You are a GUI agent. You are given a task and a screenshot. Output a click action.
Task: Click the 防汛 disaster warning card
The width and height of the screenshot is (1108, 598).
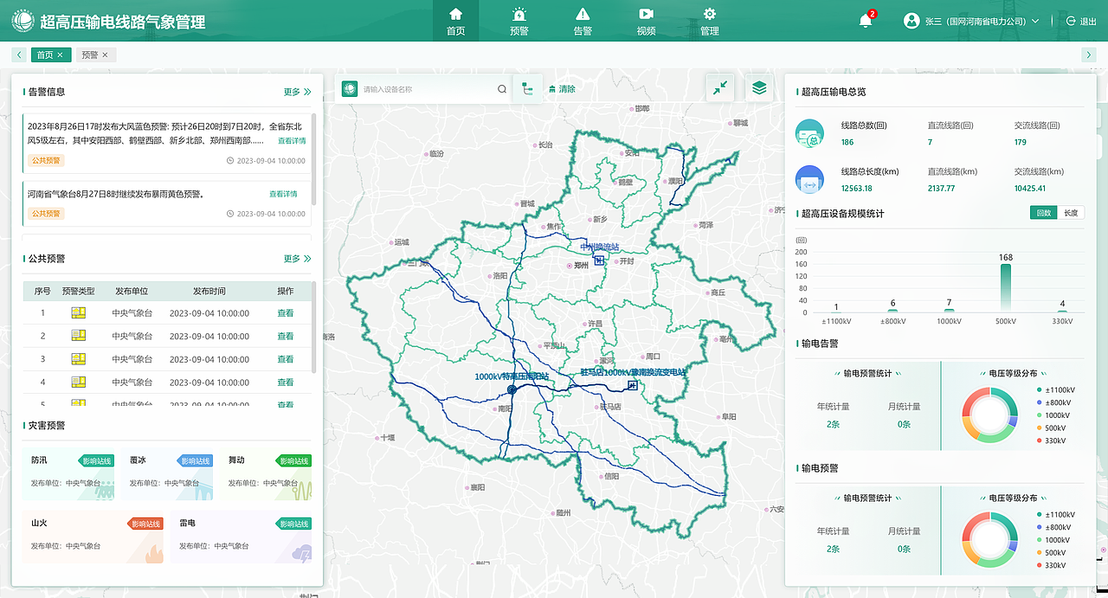click(68, 474)
